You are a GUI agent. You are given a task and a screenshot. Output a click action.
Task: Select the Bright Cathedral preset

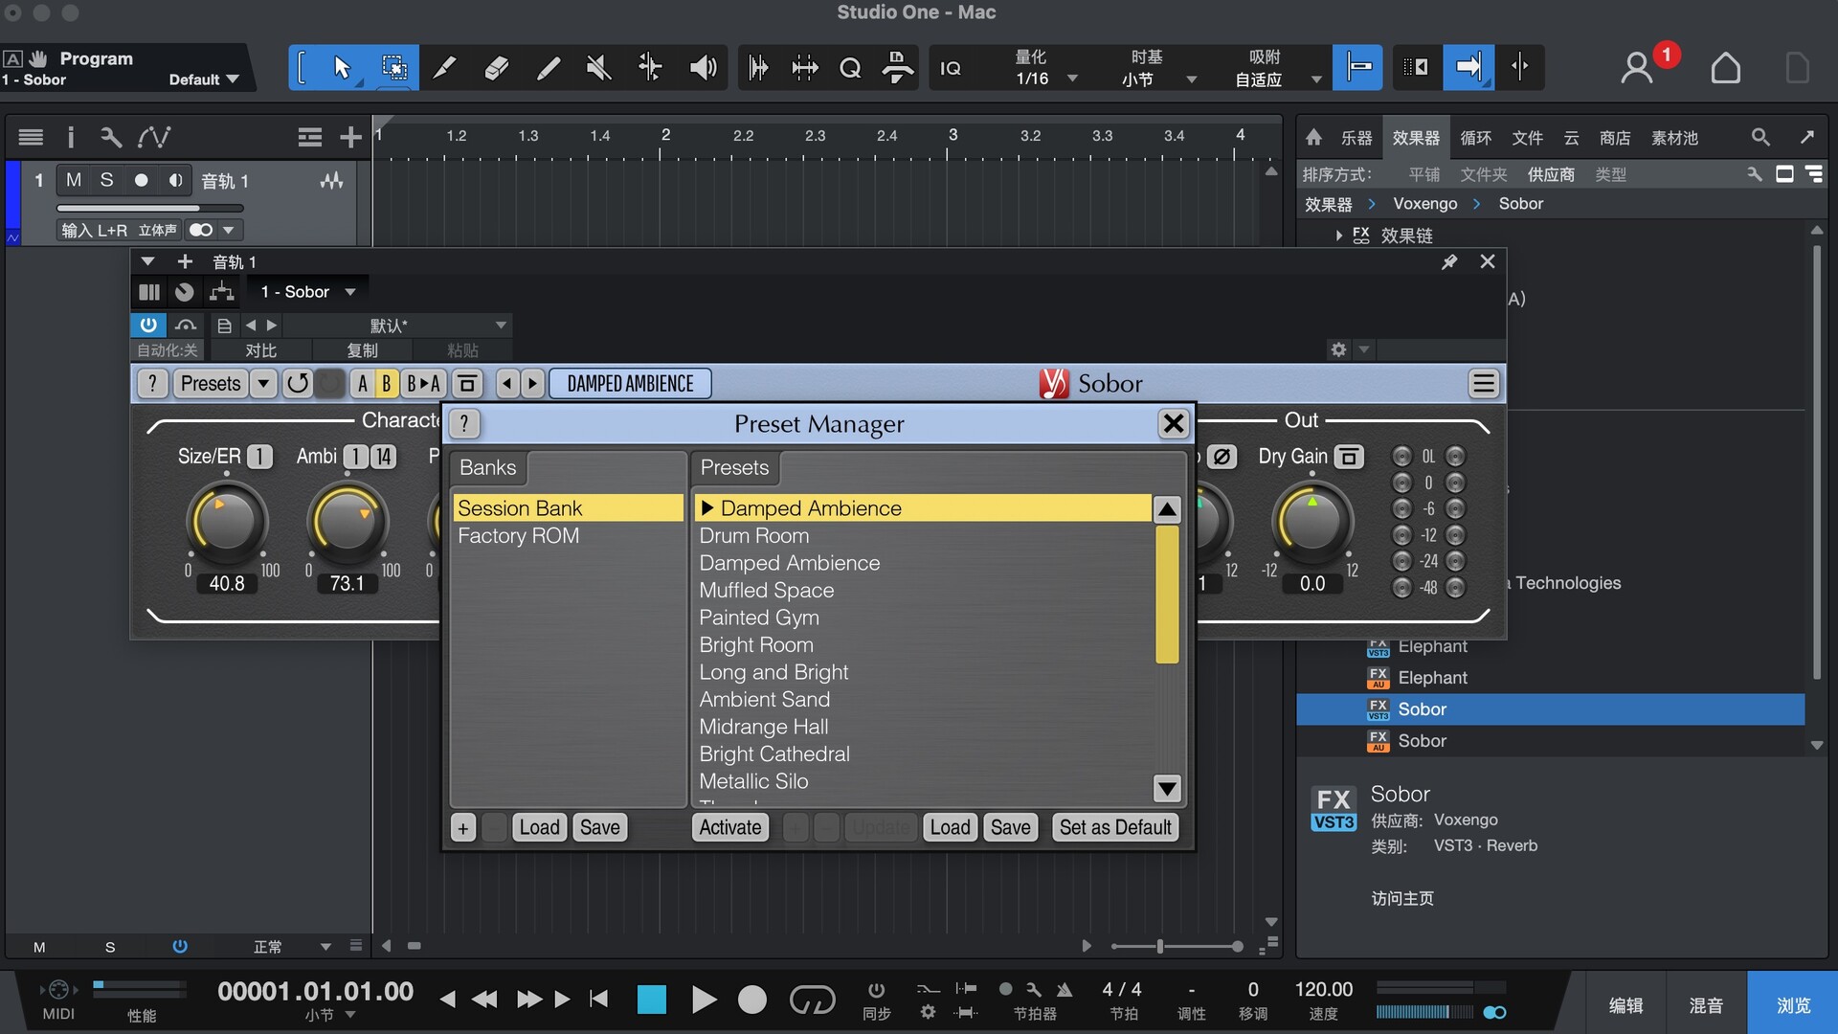[x=773, y=754]
